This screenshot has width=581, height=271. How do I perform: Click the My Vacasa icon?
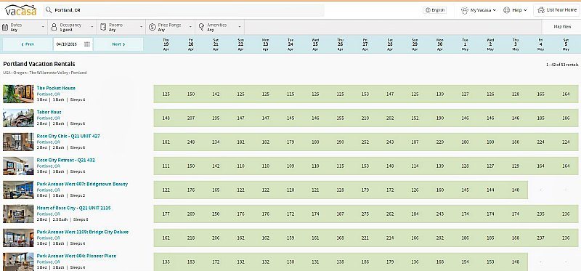(x=465, y=10)
